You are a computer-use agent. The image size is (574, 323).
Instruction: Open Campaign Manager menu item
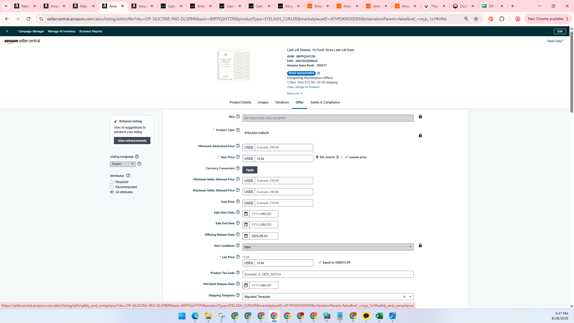[31, 31]
